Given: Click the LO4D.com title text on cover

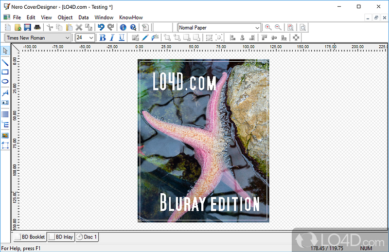Looking at the screenshot, I should click(184, 81).
